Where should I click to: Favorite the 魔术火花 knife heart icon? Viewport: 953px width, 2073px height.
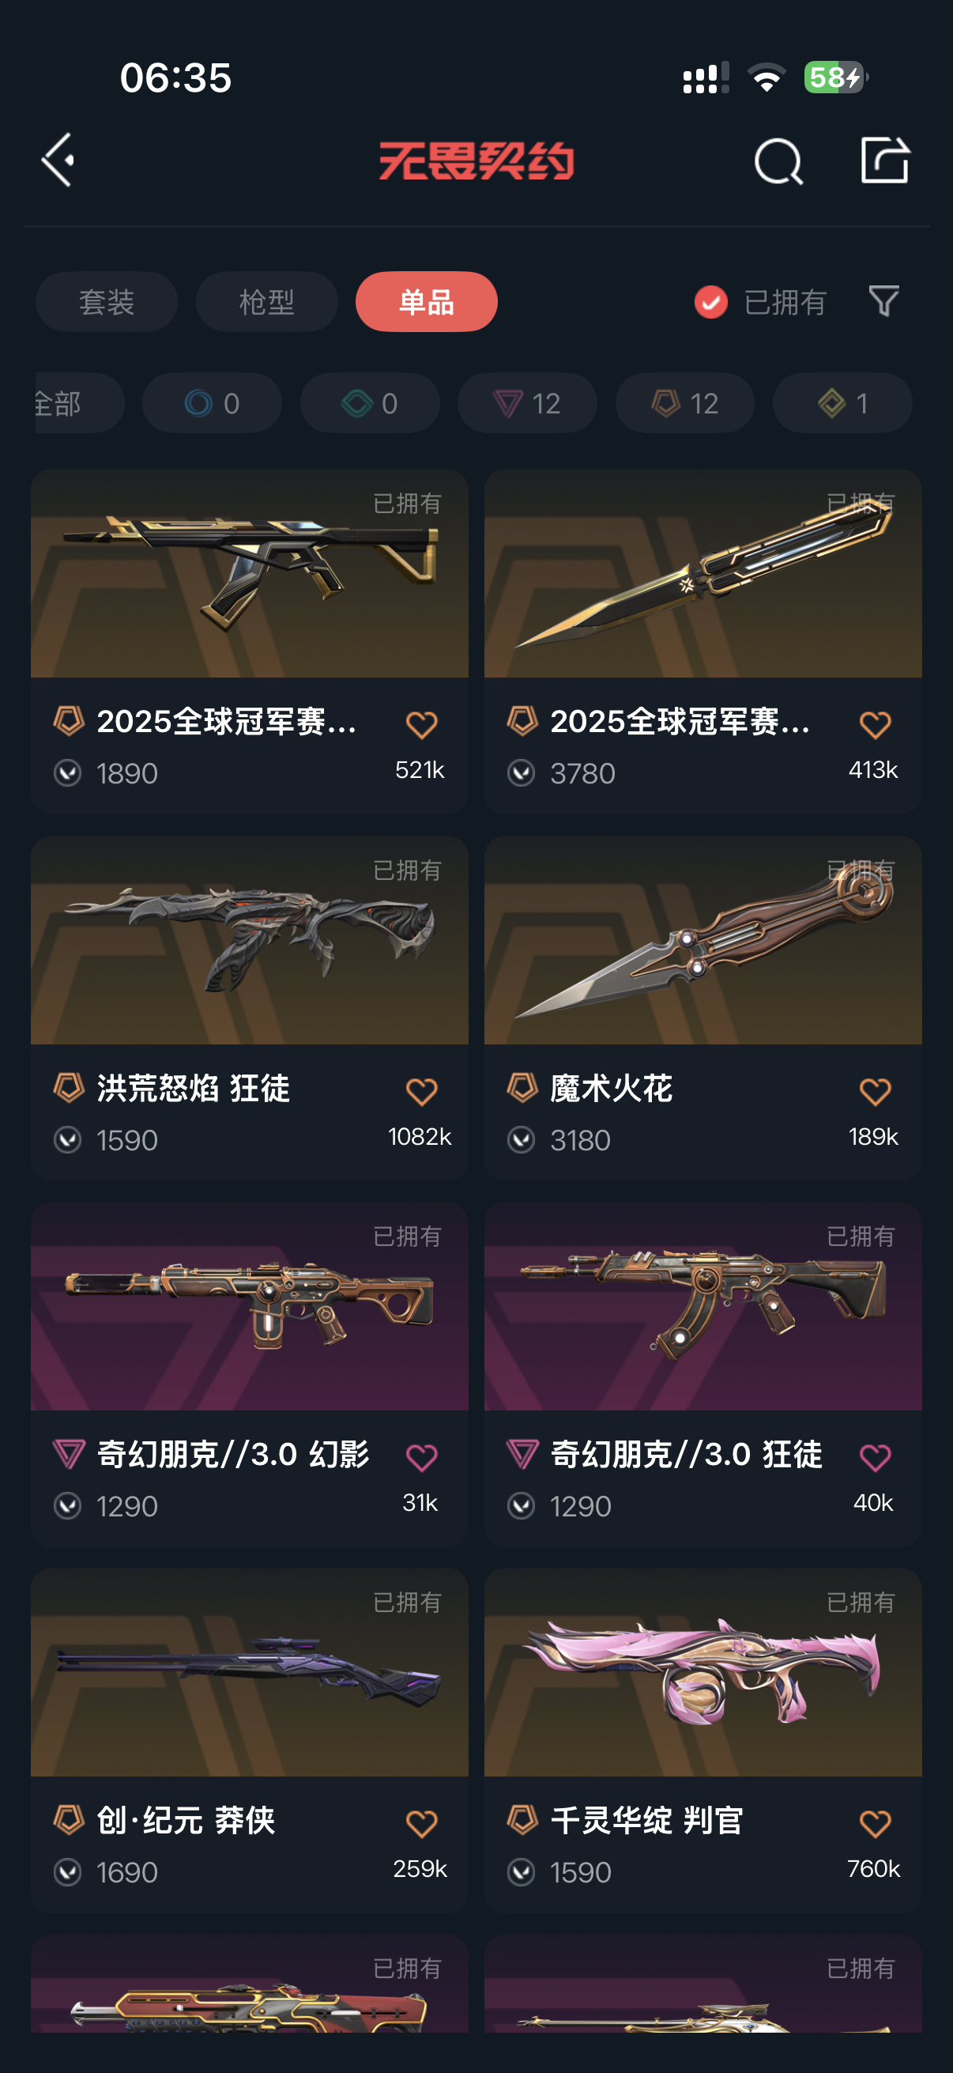[x=875, y=1092]
